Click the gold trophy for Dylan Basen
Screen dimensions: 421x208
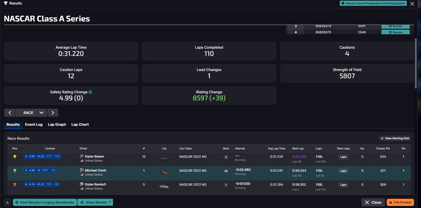click(x=15, y=157)
